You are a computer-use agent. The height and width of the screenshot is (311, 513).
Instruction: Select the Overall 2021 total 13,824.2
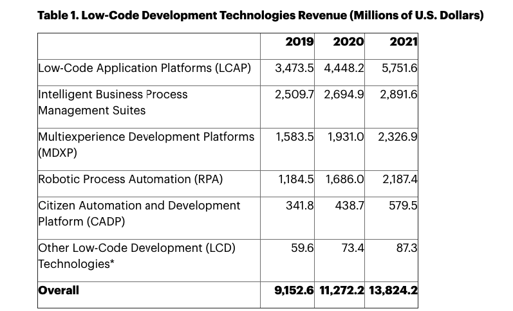[x=393, y=290]
